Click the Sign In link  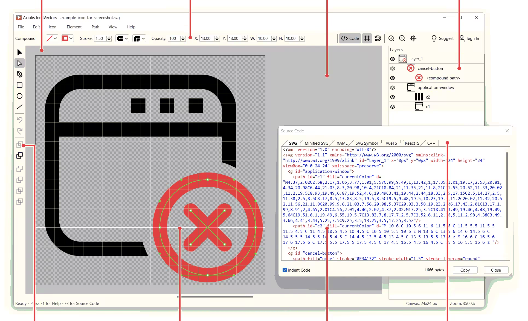(x=469, y=38)
